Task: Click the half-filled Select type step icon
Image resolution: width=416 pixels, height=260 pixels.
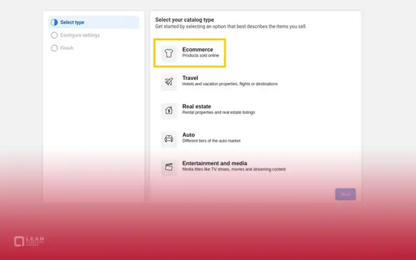Action: pos(54,22)
